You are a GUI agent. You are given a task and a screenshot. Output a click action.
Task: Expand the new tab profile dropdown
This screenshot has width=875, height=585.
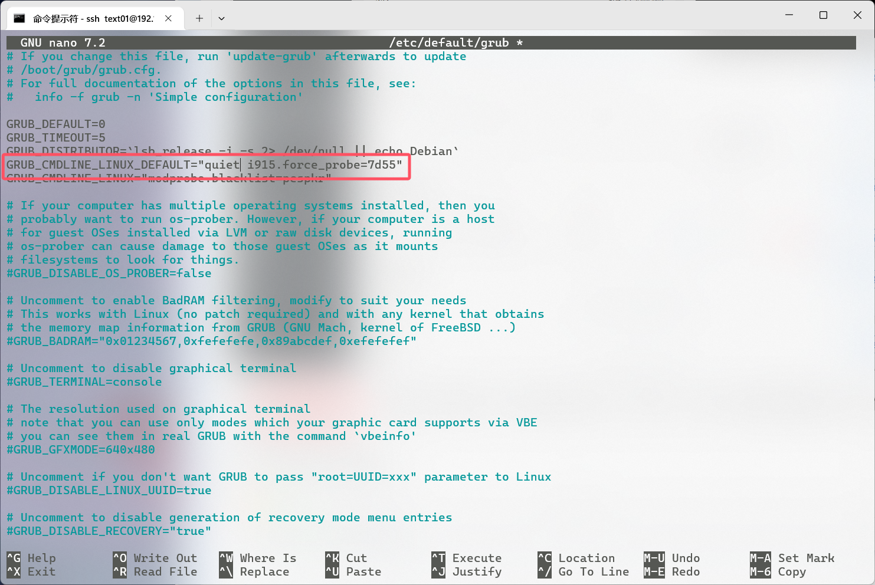pyautogui.click(x=221, y=18)
